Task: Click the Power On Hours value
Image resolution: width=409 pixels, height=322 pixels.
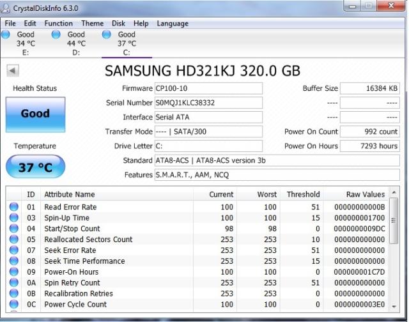Action: tap(370, 146)
